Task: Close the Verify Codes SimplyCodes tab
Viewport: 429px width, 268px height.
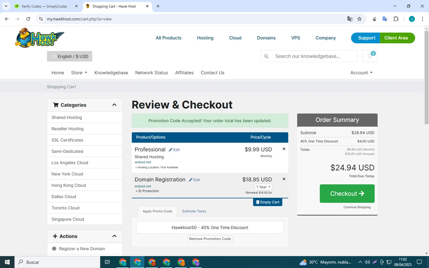Action: click(76, 6)
